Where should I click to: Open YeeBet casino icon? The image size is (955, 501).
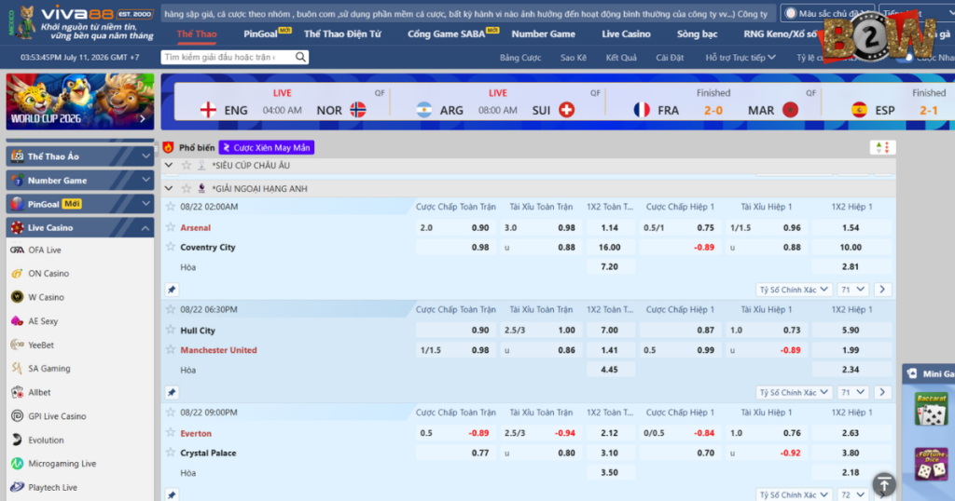tap(17, 345)
